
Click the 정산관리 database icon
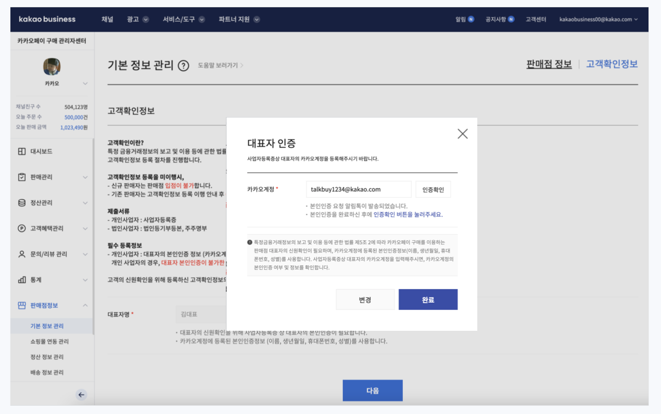click(21, 203)
